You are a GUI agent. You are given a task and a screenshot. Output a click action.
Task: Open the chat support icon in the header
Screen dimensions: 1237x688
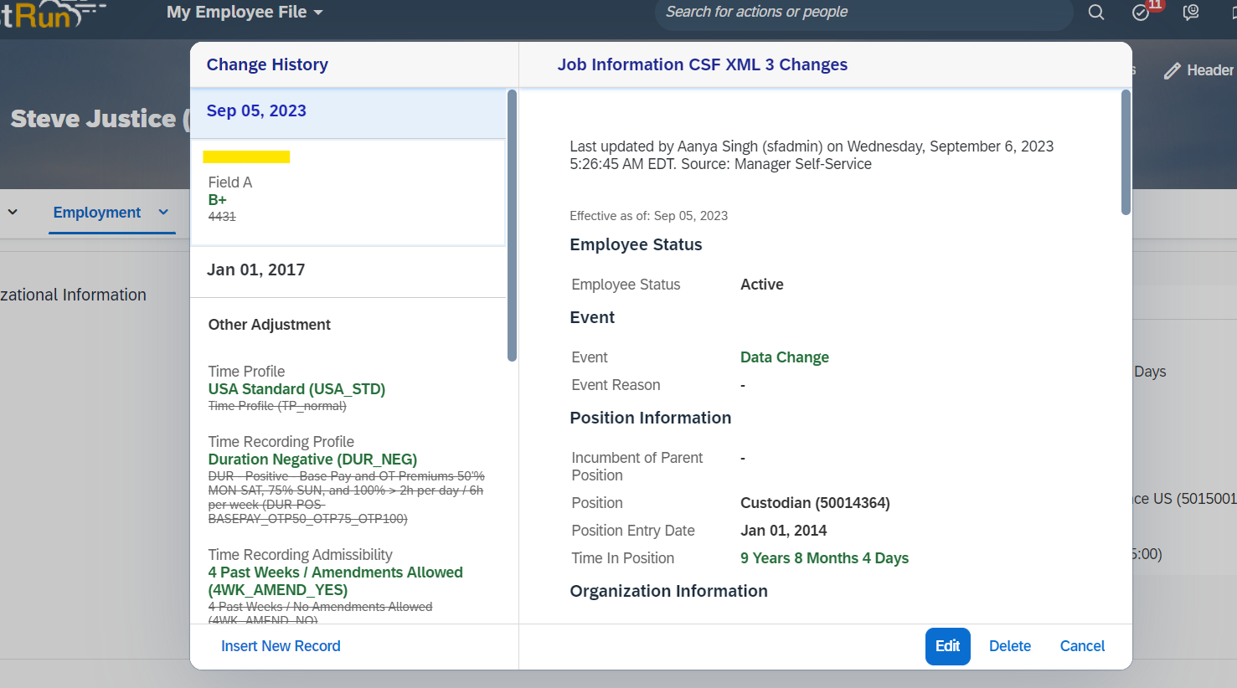tap(1191, 13)
